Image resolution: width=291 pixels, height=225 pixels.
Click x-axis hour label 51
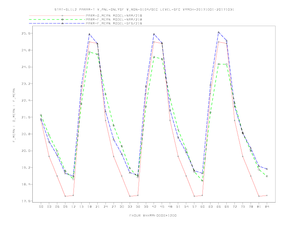pos(178,207)
